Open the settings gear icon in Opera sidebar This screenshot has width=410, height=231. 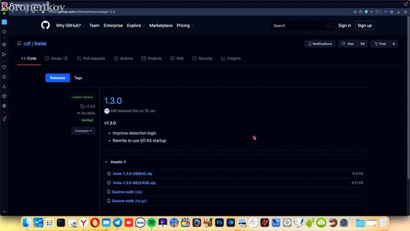(4, 106)
